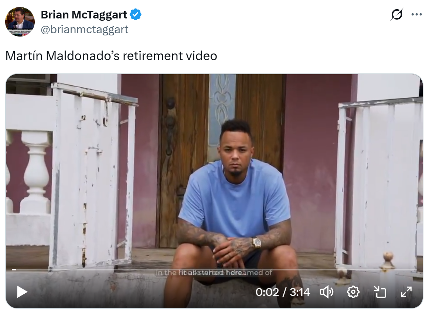Click the overlapping subtitle caption text

[214, 273]
